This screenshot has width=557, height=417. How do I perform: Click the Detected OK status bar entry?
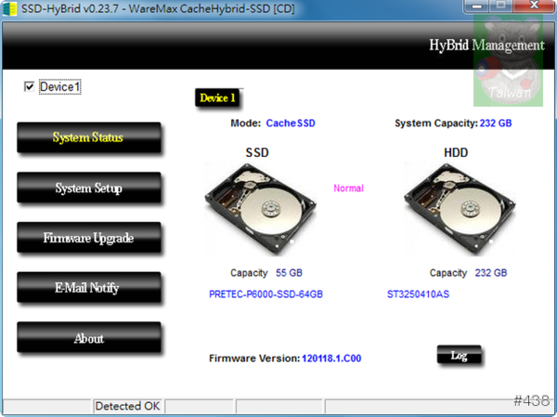[x=127, y=406]
